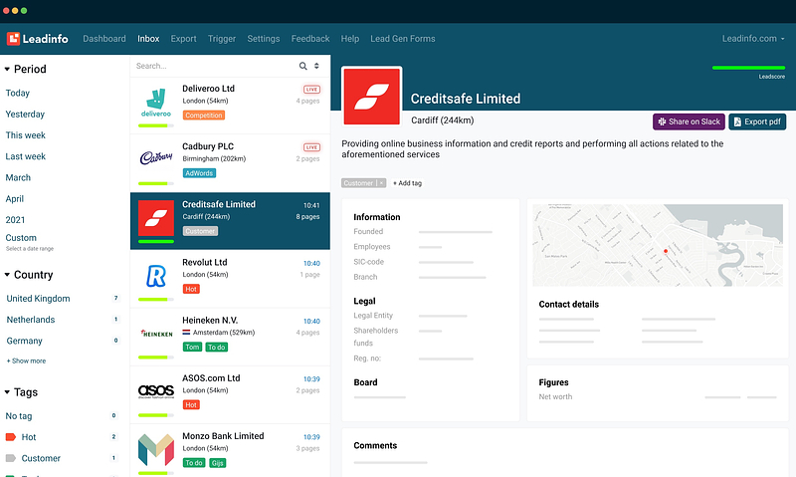
Task: Open the Leadinfo.com account dropdown
Action: 753,39
